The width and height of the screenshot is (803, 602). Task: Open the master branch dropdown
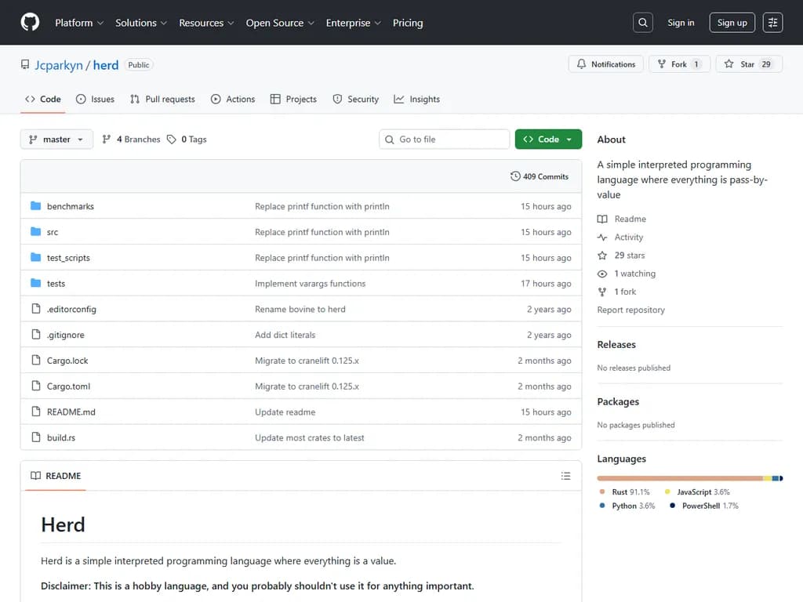(x=56, y=139)
